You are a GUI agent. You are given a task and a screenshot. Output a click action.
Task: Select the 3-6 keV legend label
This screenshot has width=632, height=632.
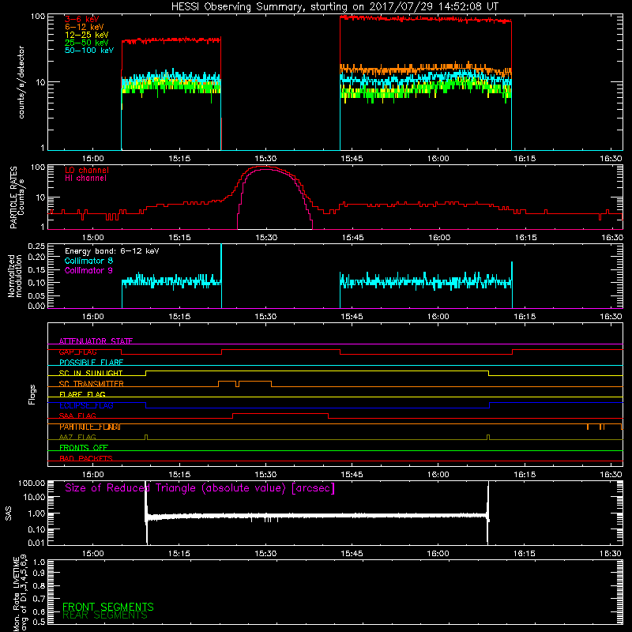81,19
